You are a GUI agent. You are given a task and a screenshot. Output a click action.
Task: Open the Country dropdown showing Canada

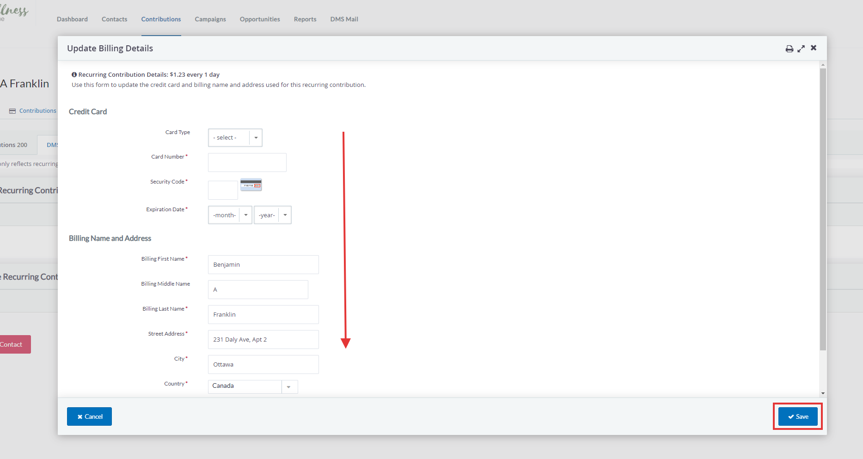pyautogui.click(x=253, y=386)
